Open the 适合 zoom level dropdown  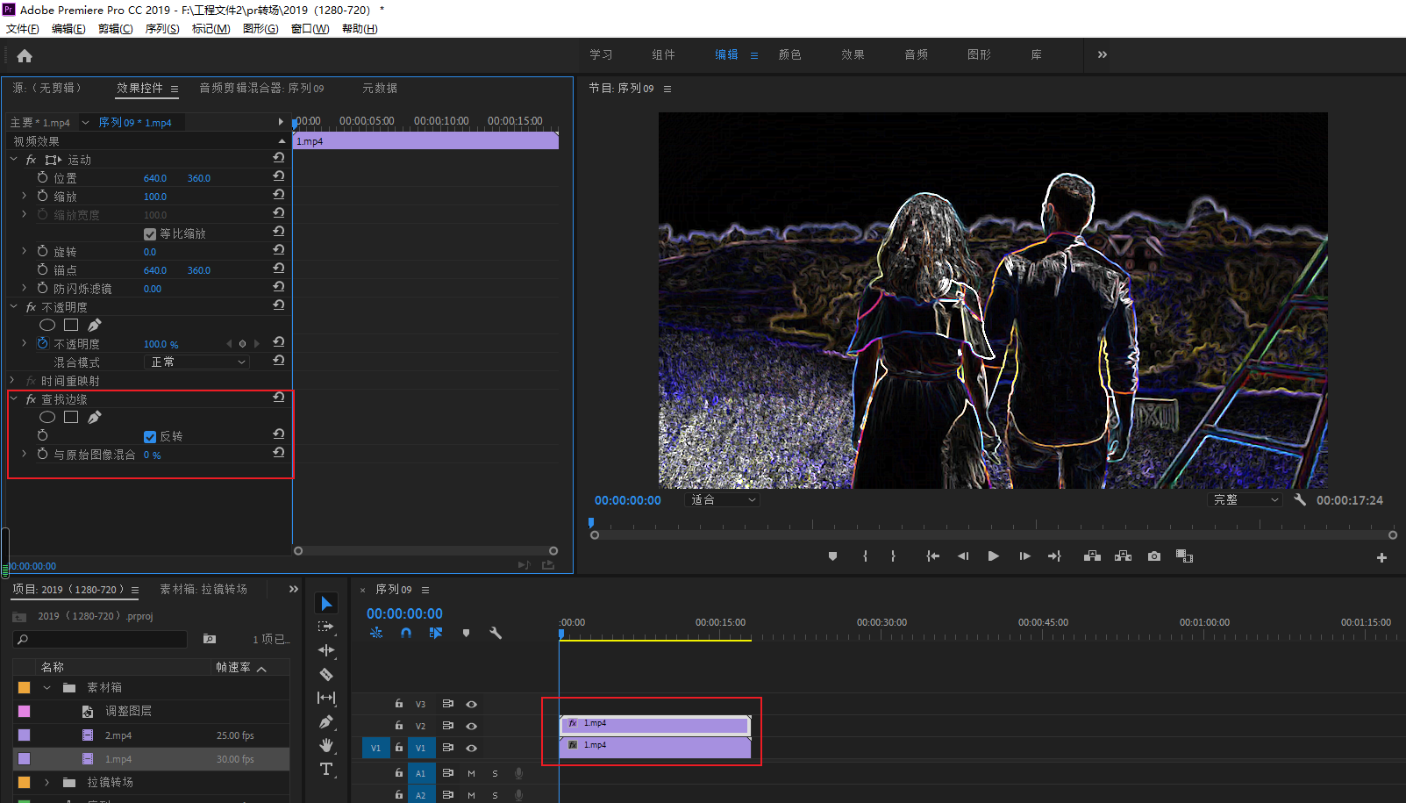pyautogui.click(x=721, y=500)
